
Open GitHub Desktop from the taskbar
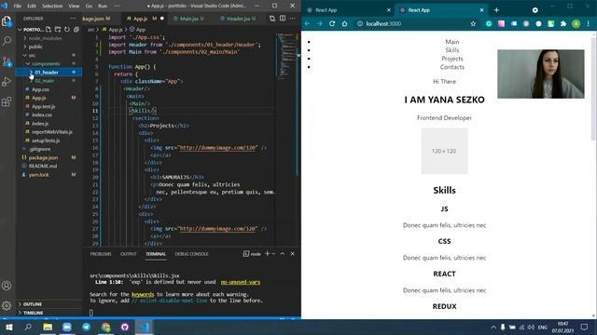pyautogui.click(x=125, y=327)
